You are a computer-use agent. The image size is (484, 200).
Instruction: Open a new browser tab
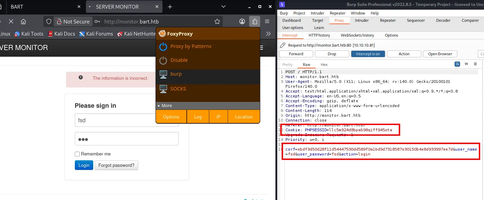(170, 7)
